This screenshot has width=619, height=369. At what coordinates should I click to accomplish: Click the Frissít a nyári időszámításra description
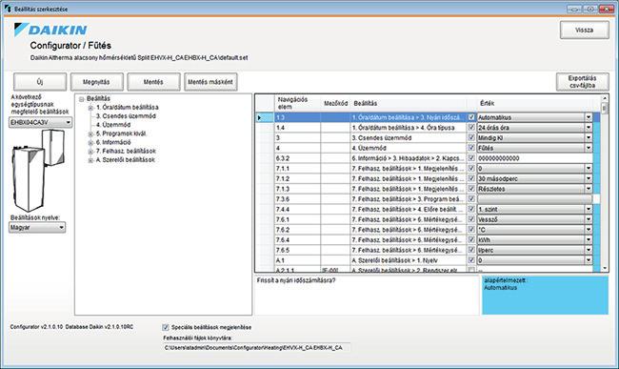pyautogui.click(x=296, y=280)
